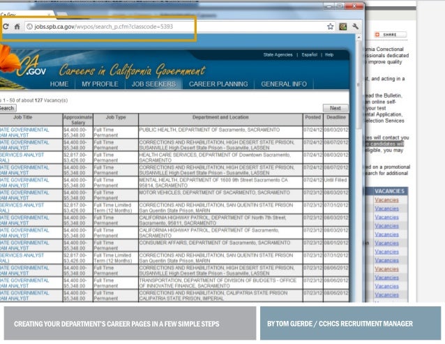Screen dimensions: 445x344
Task: Open the Help link in header
Action: pos(329,55)
